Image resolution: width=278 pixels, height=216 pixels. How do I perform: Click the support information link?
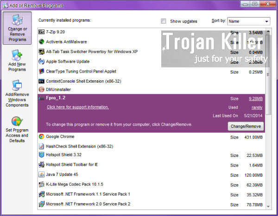pyautogui.click(x=78, y=107)
